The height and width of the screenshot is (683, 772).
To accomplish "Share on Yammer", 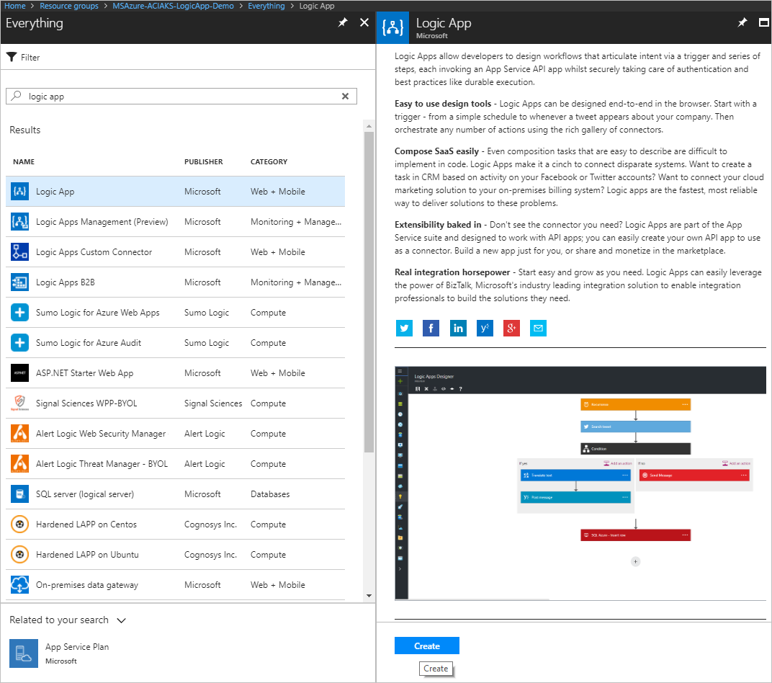I will pyautogui.click(x=485, y=328).
